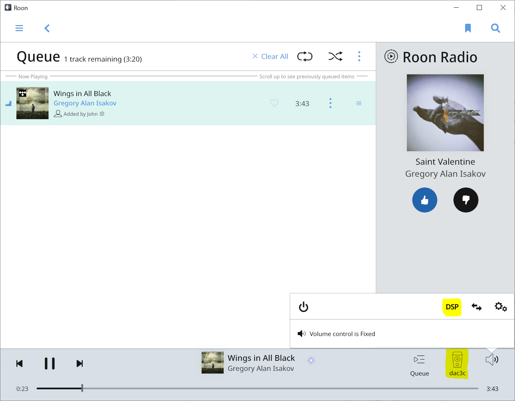Open the Queue button in footer
This screenshot has width=515, height=401.
420,366
